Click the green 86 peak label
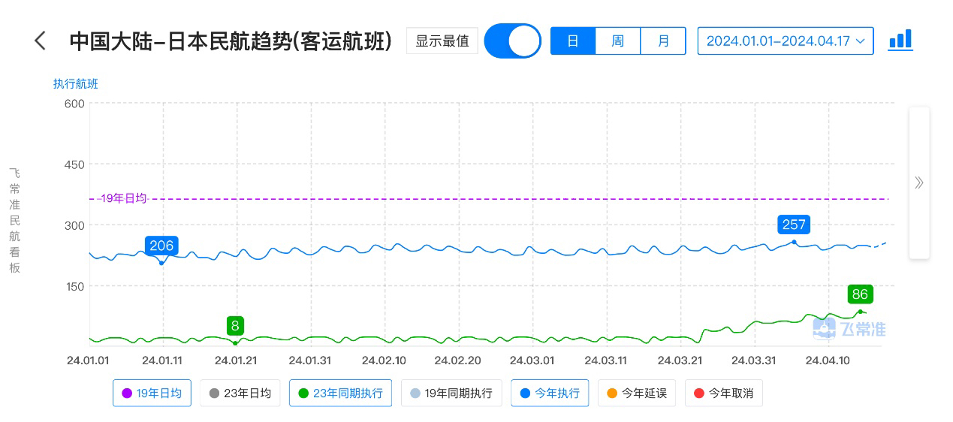The image size is (953, 422). point(860,294)
